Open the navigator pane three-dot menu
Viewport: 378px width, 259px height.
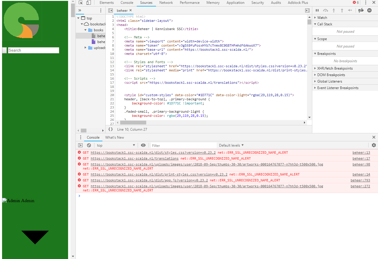coord(101,10)
